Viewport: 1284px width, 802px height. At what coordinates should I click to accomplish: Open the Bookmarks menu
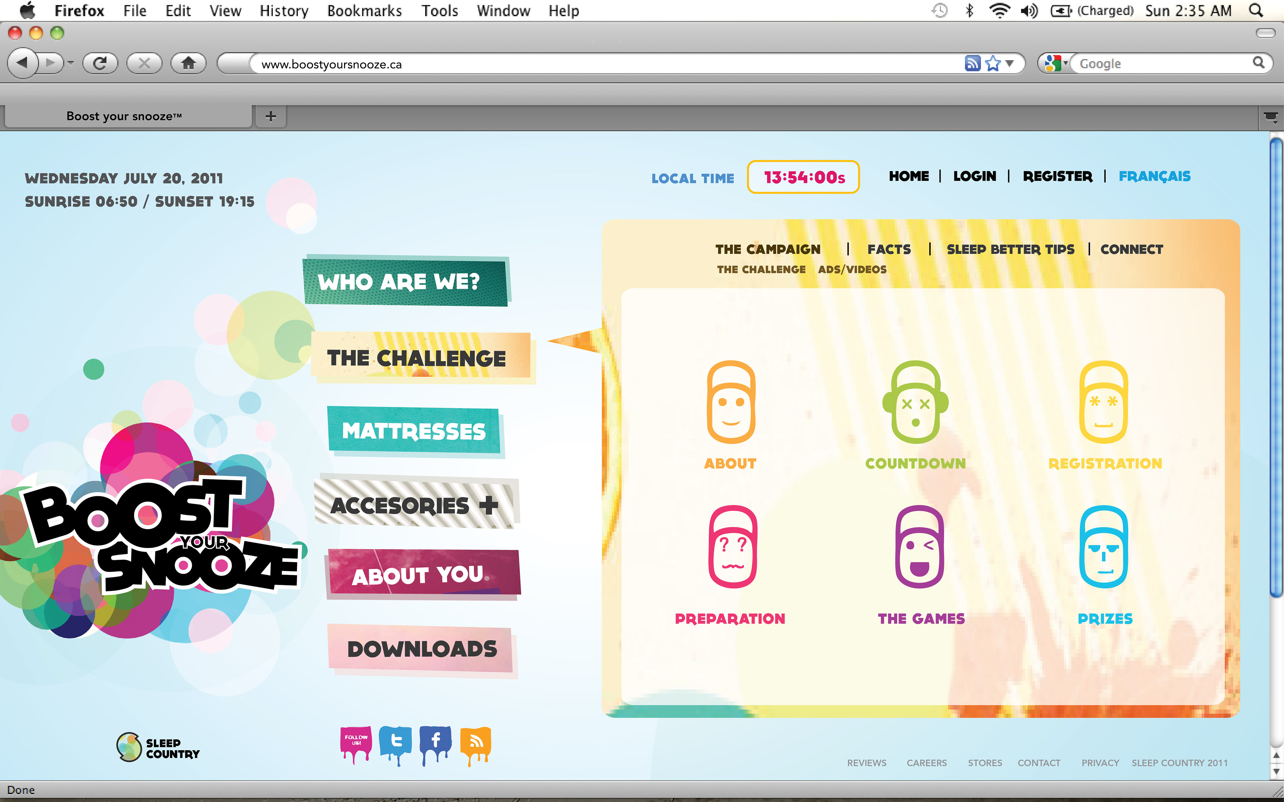364,11
